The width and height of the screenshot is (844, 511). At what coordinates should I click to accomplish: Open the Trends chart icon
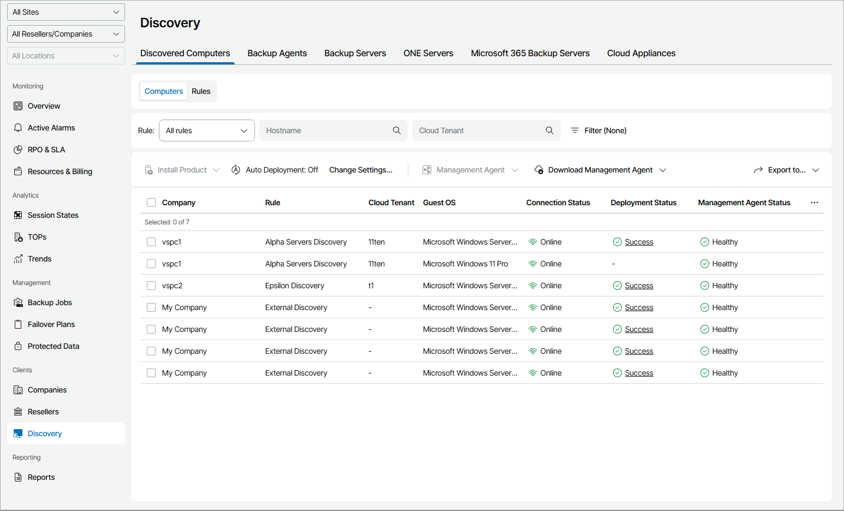pos(18,259)
